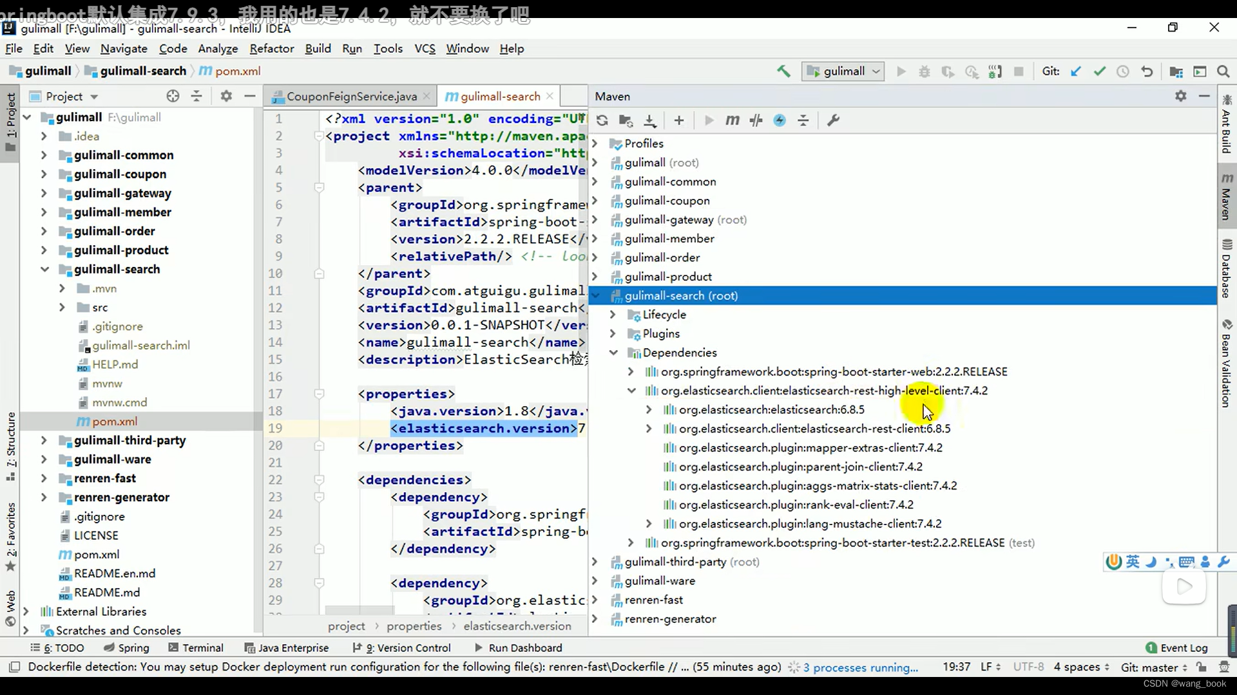The width and height of the screenshot is (1237, 695).
Task: Add a Maven project with plus icon
Action: (x=679, y=120)
